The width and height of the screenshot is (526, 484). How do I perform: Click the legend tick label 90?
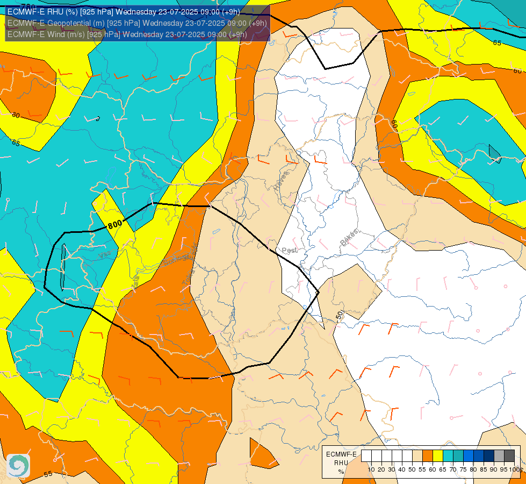[x=493, y=470]
